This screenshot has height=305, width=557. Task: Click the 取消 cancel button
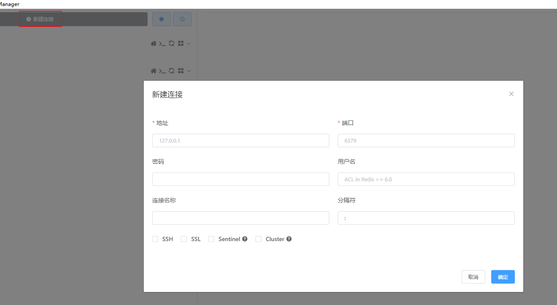[473, 277]
